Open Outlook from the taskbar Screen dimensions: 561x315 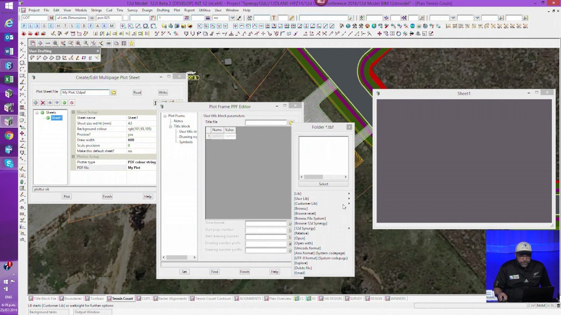[x=9, y=38]
